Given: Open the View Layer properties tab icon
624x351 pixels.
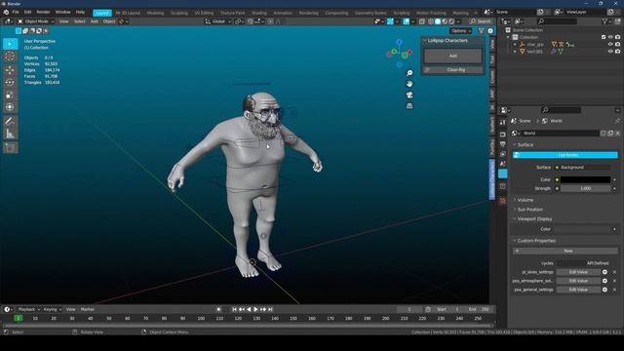Looking at the screenshot, I should (503, 154).
